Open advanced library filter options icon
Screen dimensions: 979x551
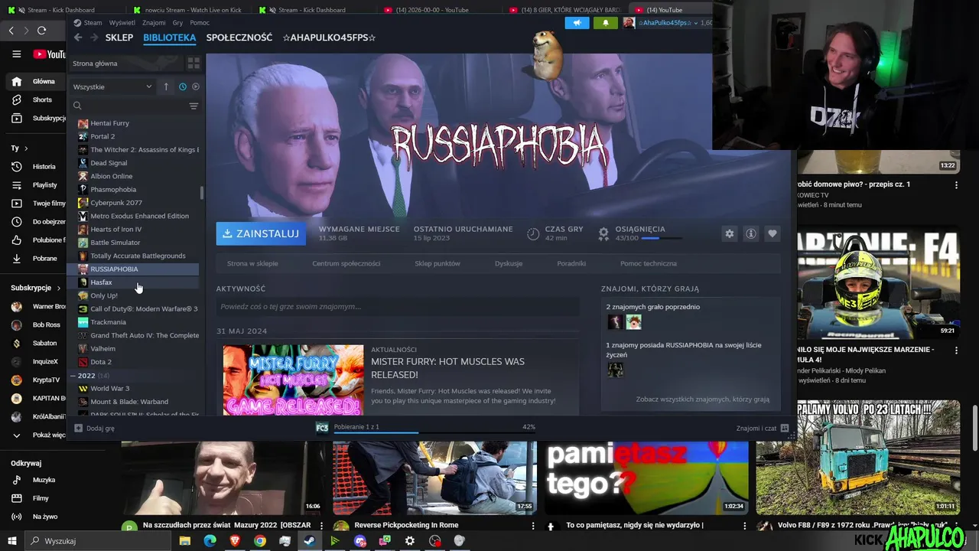pyautogui.click(x=194, y=106)
